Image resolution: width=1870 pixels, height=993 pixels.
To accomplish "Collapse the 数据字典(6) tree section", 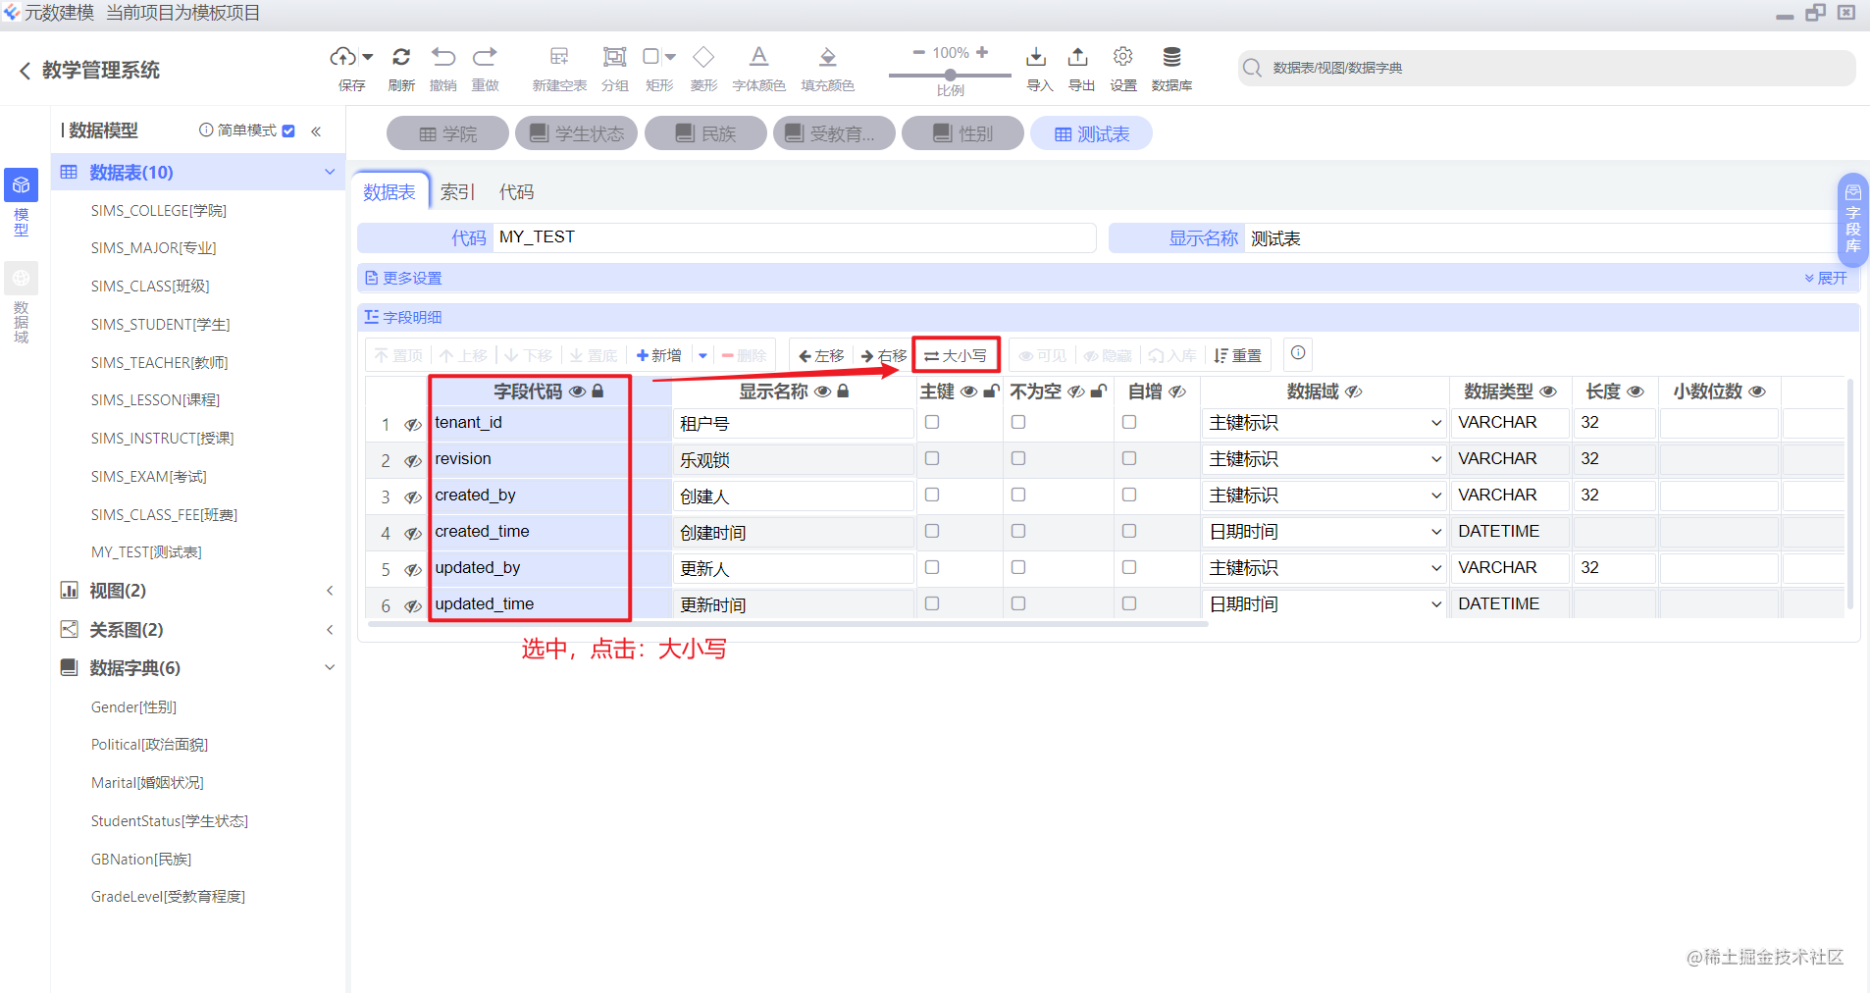I will click(330, 667).
